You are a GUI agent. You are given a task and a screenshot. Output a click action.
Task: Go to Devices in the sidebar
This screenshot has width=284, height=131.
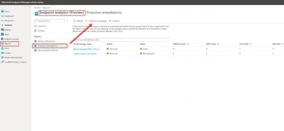pyautogui.click(x=6, y=30)
